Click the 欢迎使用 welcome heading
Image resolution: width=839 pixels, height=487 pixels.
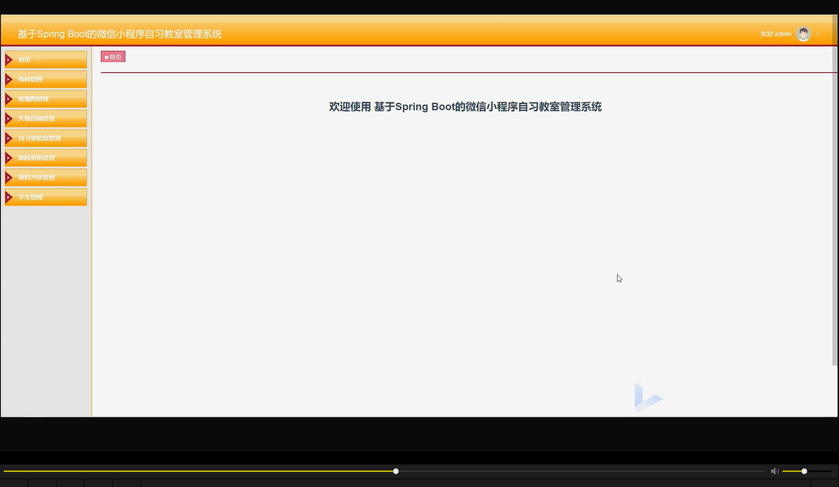point(465,107)
